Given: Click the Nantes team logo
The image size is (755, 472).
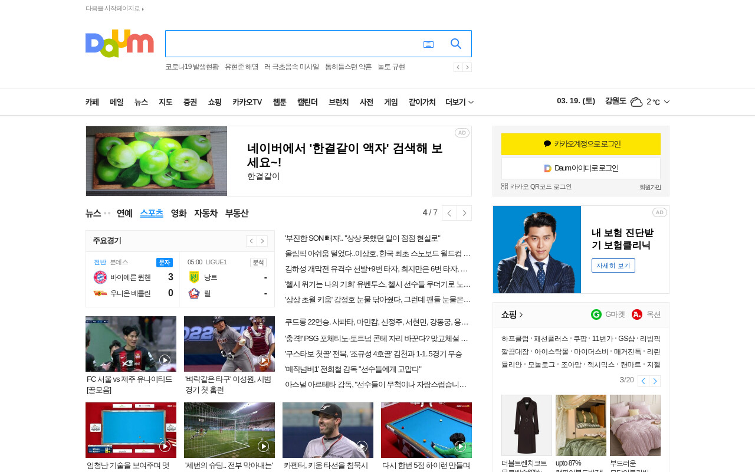Looking at the screenshot, I should tap(194, 277).
